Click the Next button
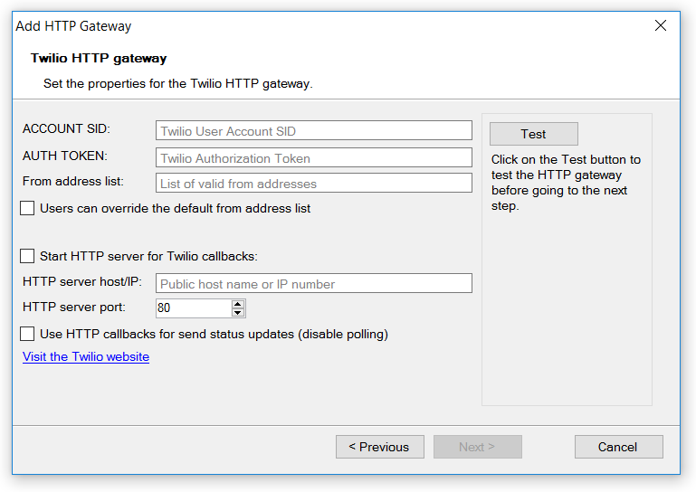696x492 pixels. (477, 447)
